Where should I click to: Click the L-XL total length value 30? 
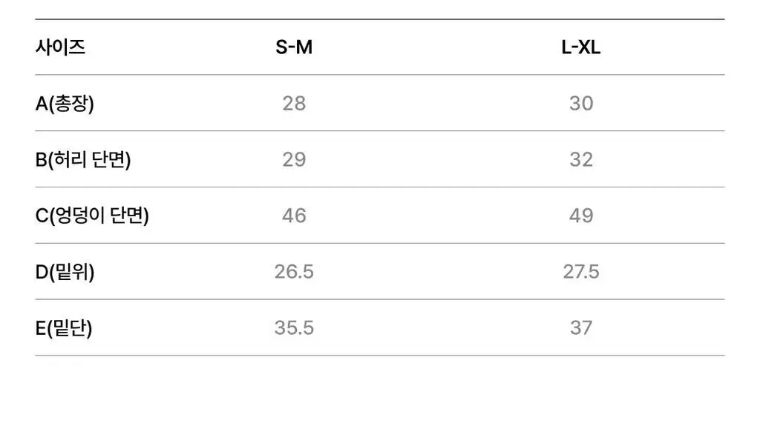pos(581,103)
